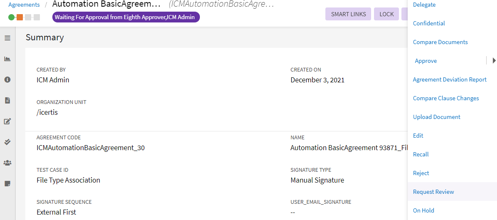Choose Request Review in actions menu
The height and width of the screenshot is (220, 497).
point(433,192)
